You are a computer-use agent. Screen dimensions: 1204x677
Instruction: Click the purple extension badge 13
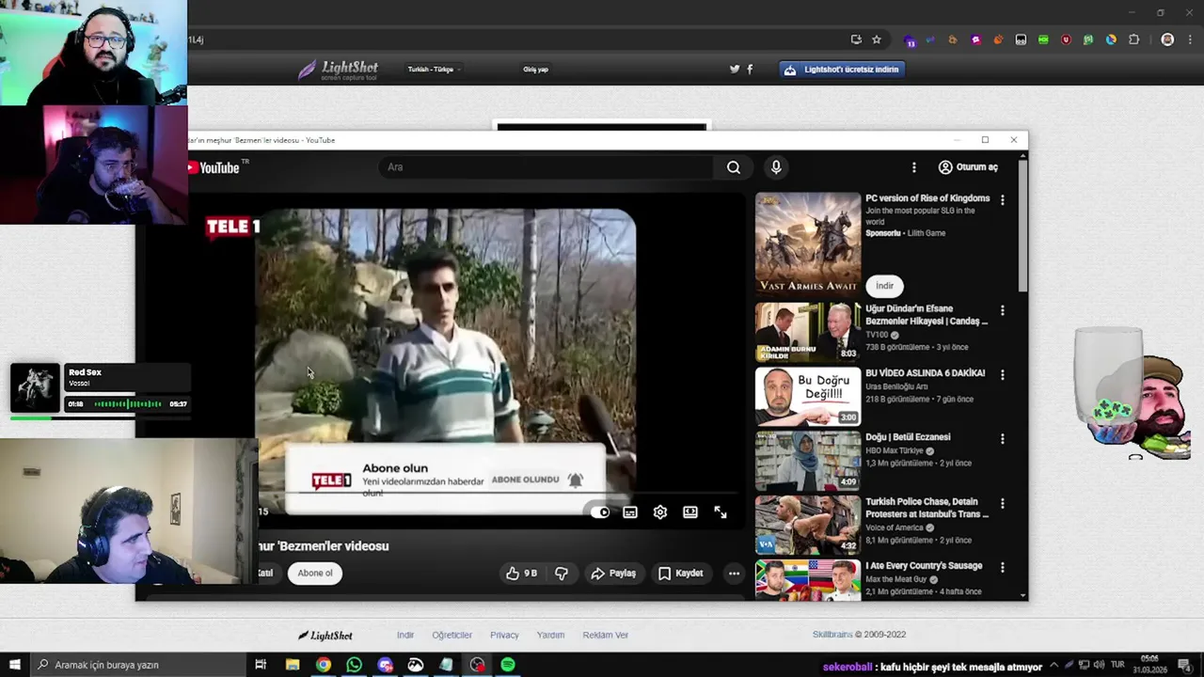[x=909, y=40]
